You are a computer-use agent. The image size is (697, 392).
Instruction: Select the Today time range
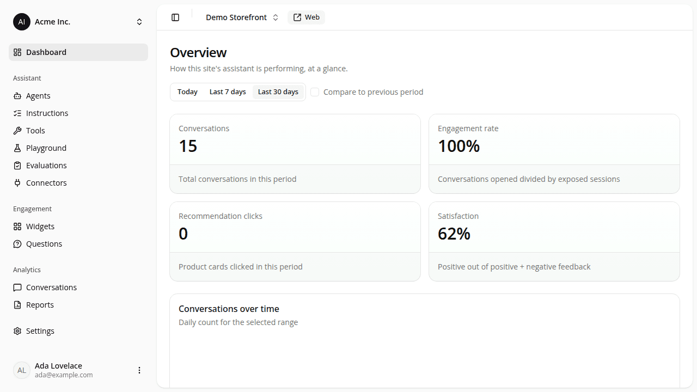pyautogui.click(x=187, y=92)
